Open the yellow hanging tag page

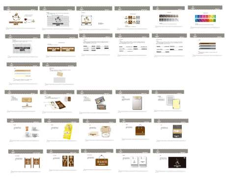point(61,131)
